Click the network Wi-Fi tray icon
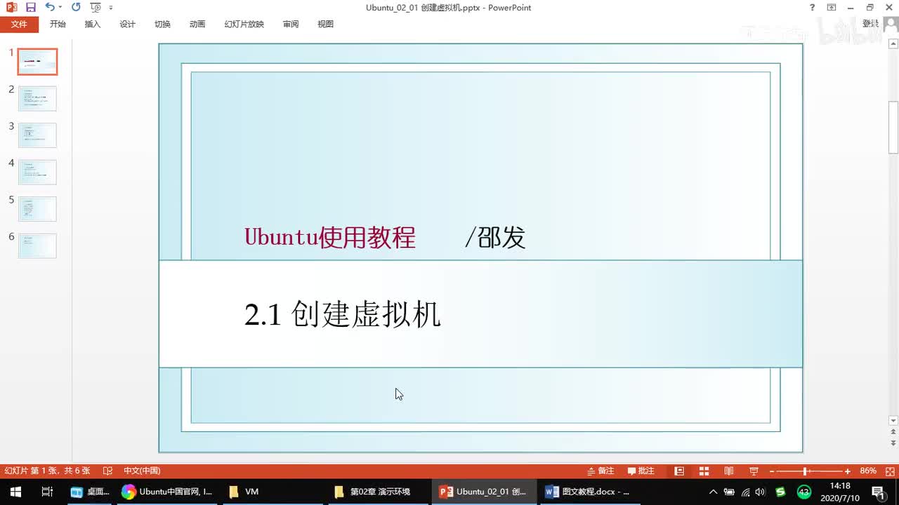899x505 pixels. tap(745, 492)
